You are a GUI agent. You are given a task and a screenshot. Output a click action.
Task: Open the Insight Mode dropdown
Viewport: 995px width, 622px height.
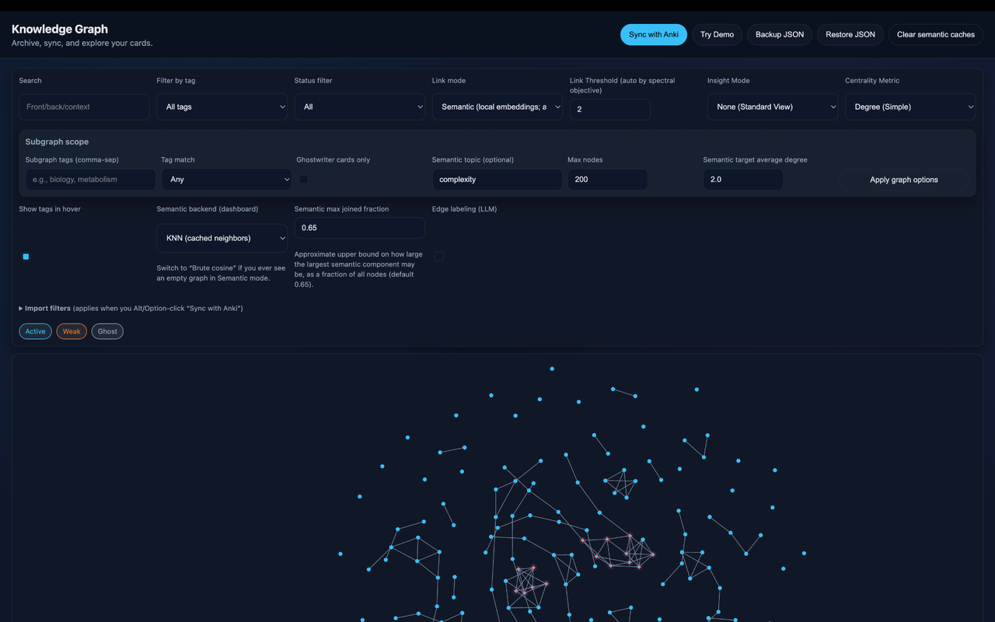[x=772, y=107]
